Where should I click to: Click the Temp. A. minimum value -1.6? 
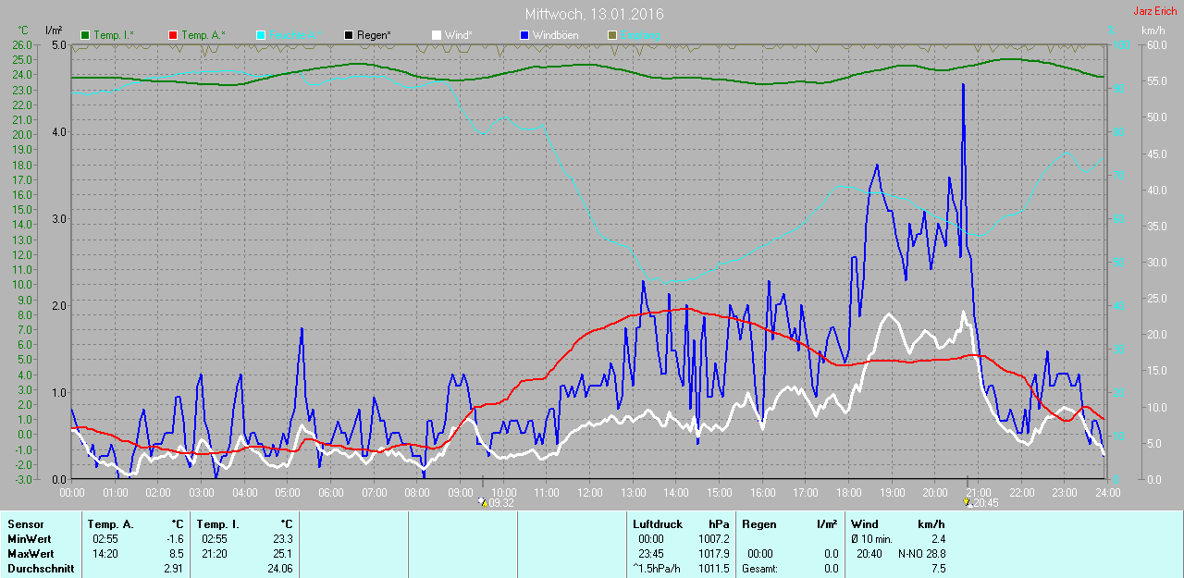(x=174, y=539)
